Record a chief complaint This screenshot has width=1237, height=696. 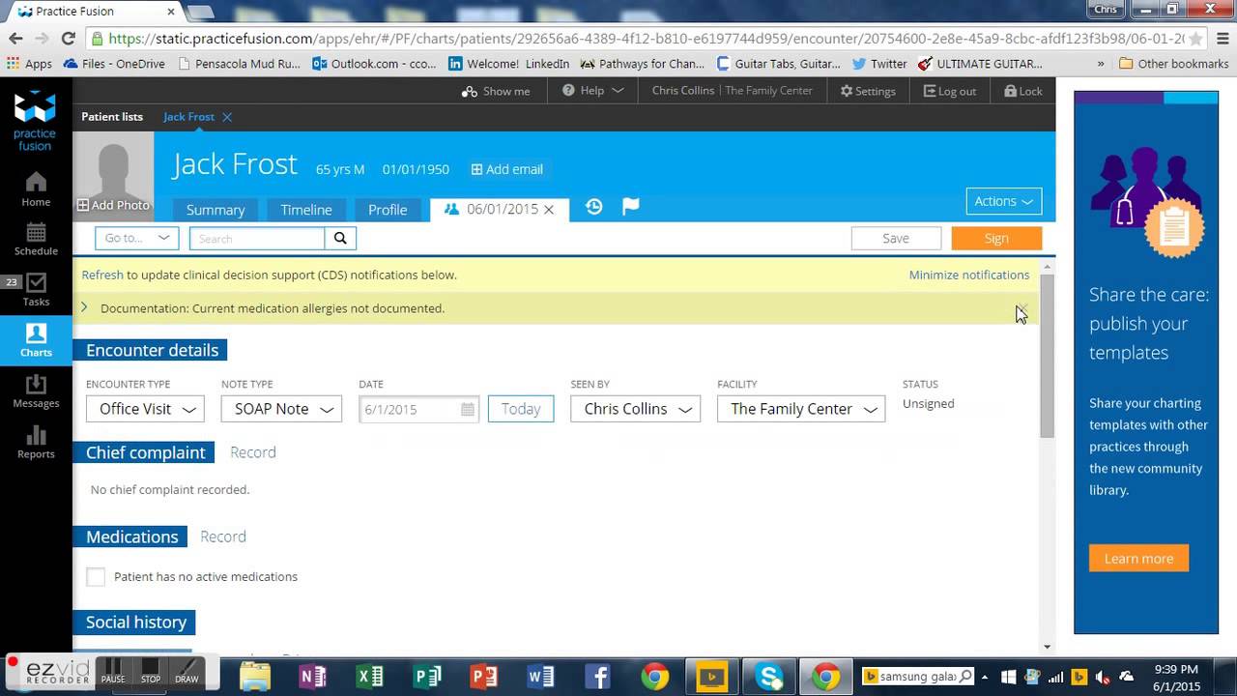(253, 452)
